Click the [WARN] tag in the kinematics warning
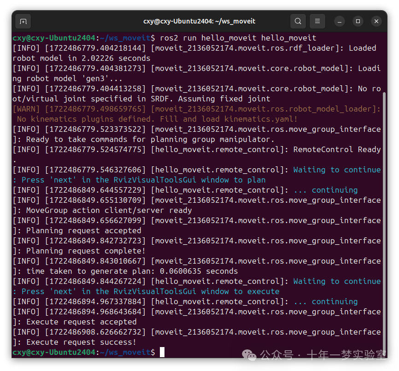The height and width of the screenshot is (371, 399). pyautogui.click(x=26, y=109)
